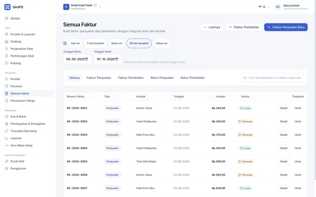Click the Faktur Pembelian header button
Image resolution: width=316 pixels, height=197 pixels.
pyautogui.click(x=244, y=27)
